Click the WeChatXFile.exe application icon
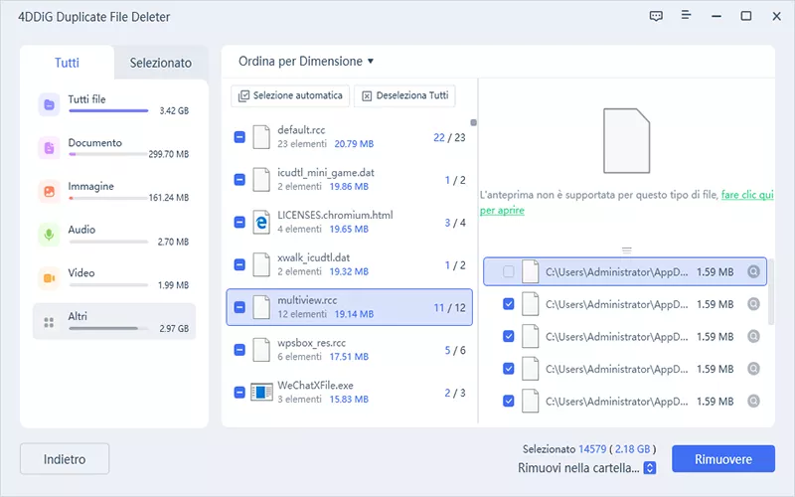The width and height of the screenshot is (795, 497). tap(261, 393)
